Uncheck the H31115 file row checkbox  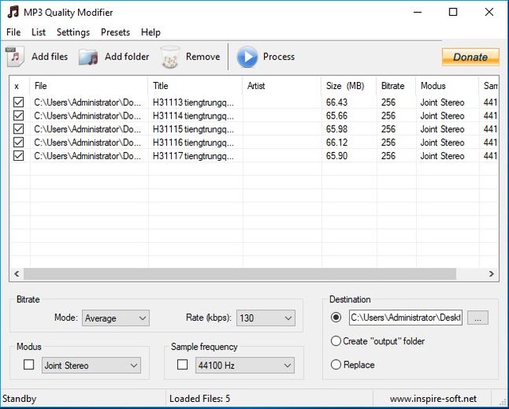point(18,129)
